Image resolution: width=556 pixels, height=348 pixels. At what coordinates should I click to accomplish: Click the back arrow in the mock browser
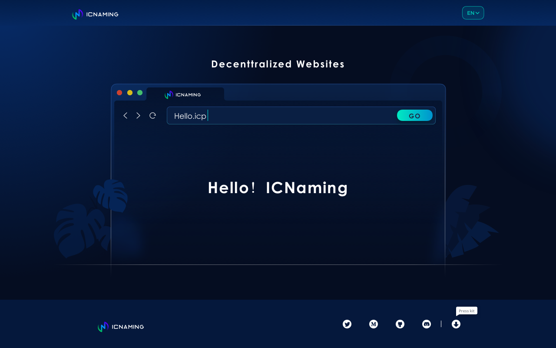click(125, 115)
